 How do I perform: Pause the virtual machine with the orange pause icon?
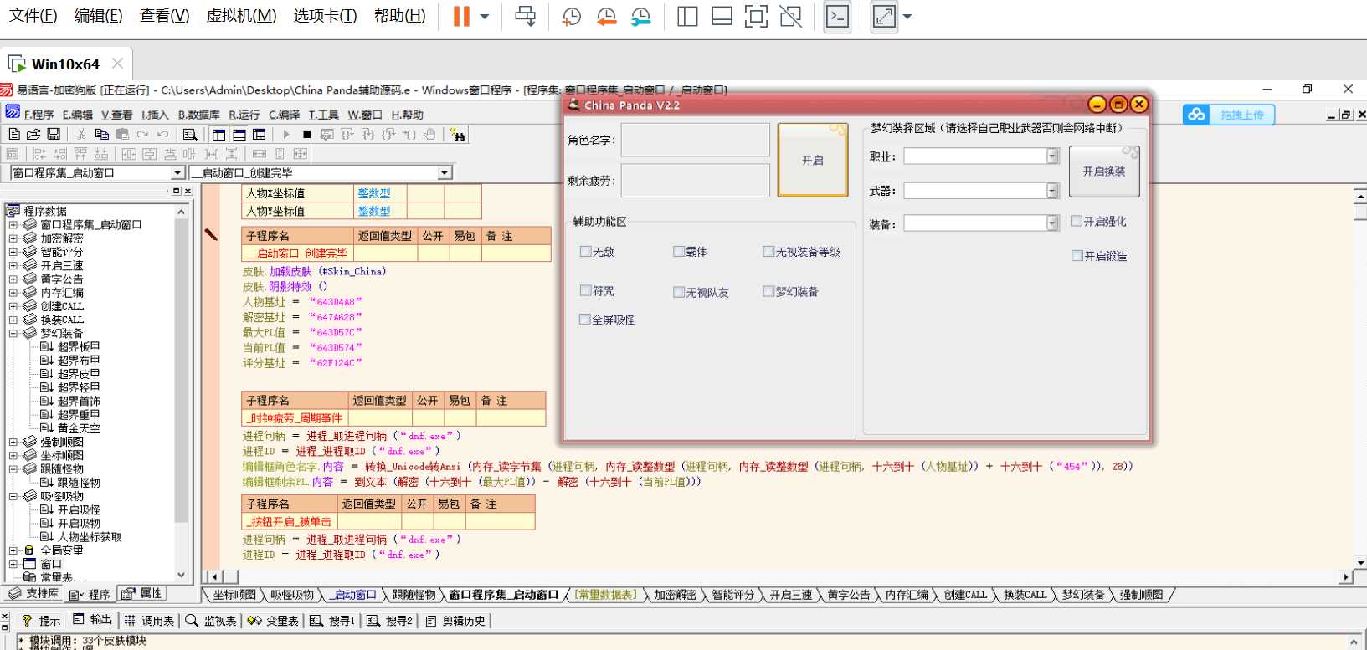[x=461, y=16]
